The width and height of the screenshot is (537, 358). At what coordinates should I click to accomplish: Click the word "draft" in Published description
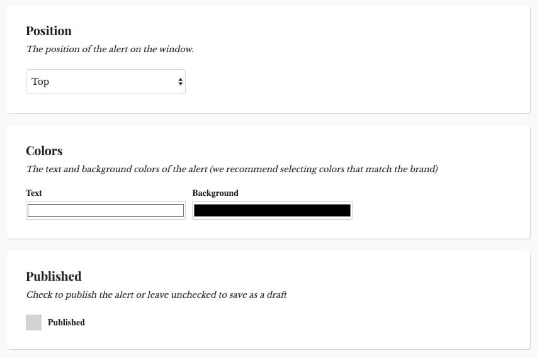tap(277, 295)
